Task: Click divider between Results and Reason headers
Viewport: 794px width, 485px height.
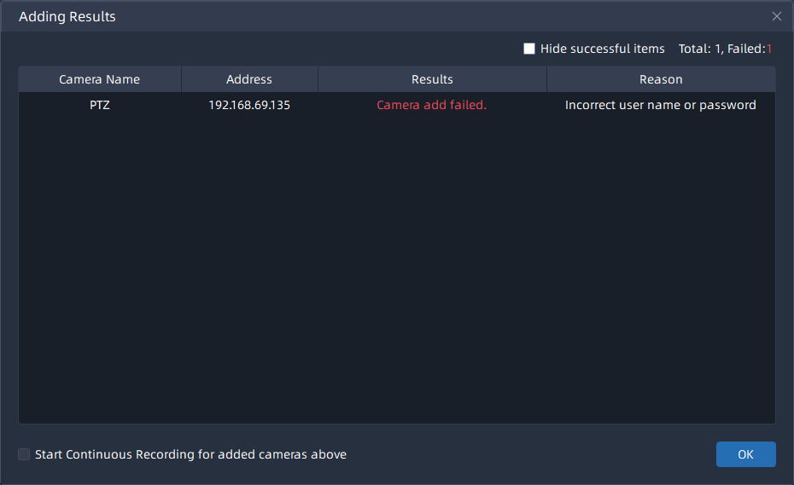Action: tap(546, 79)
